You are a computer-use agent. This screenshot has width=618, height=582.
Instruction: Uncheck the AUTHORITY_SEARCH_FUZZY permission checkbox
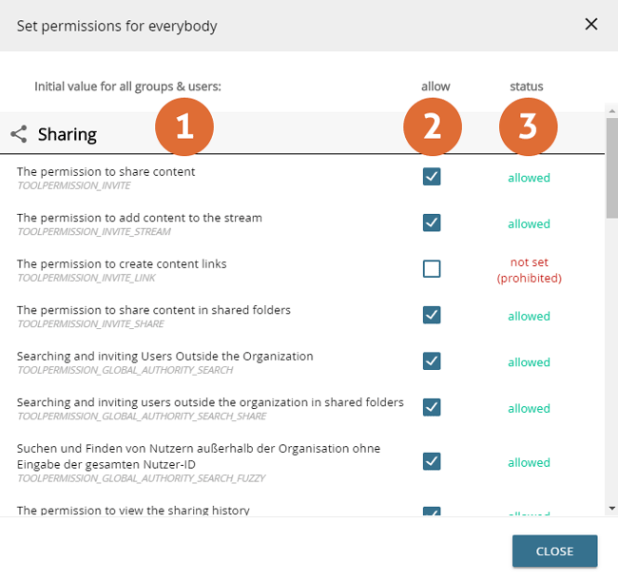point(432,461)
